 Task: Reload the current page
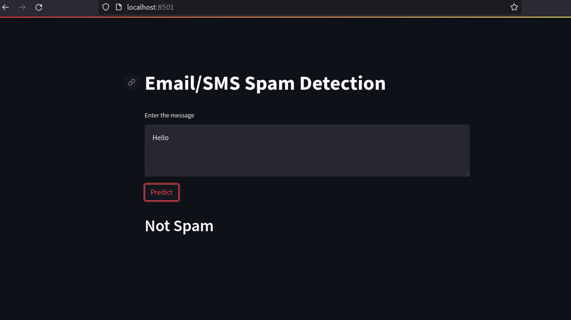click(x=39, y=7)
